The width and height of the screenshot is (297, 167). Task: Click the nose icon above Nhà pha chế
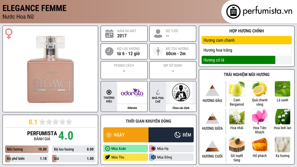(x=157, y=92)
